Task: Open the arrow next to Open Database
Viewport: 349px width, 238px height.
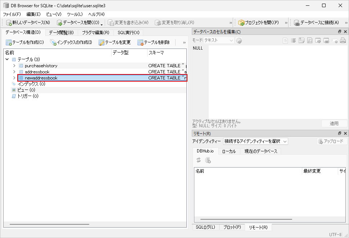Action: [x=102, y=24]
